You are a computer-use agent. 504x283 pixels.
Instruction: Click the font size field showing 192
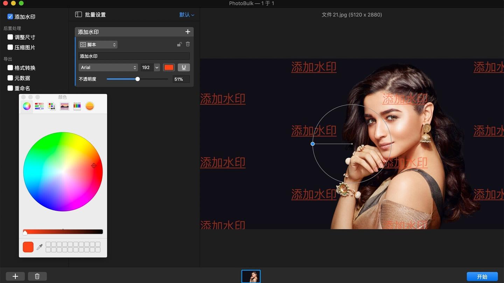(x=147, y=67)
